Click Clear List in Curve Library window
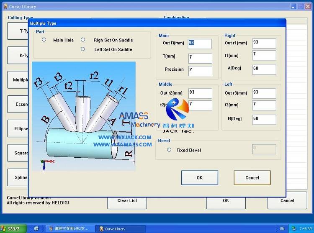Screen dimensions: 314x233 [x=127, y=203]
